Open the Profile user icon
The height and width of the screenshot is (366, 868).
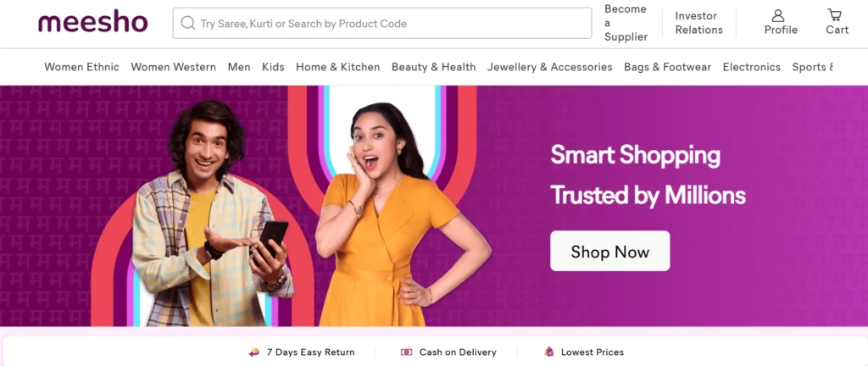point(778,15)
